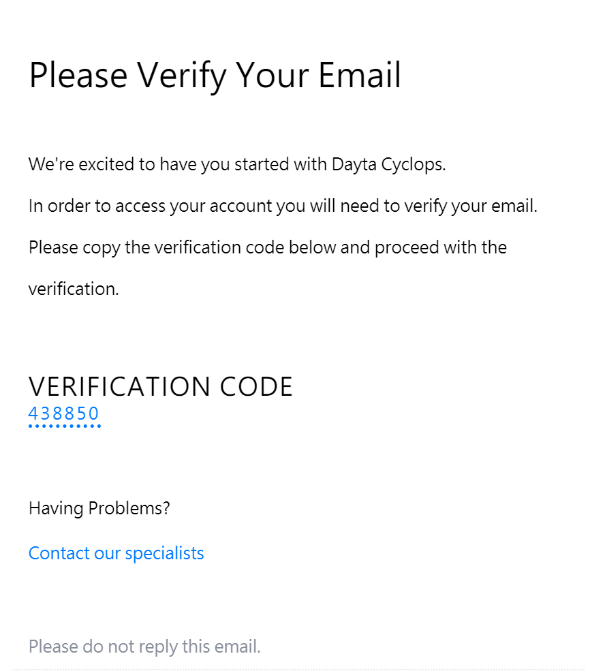
Task: Click the word CODE in the label
Action: click(x=256, y=386)
